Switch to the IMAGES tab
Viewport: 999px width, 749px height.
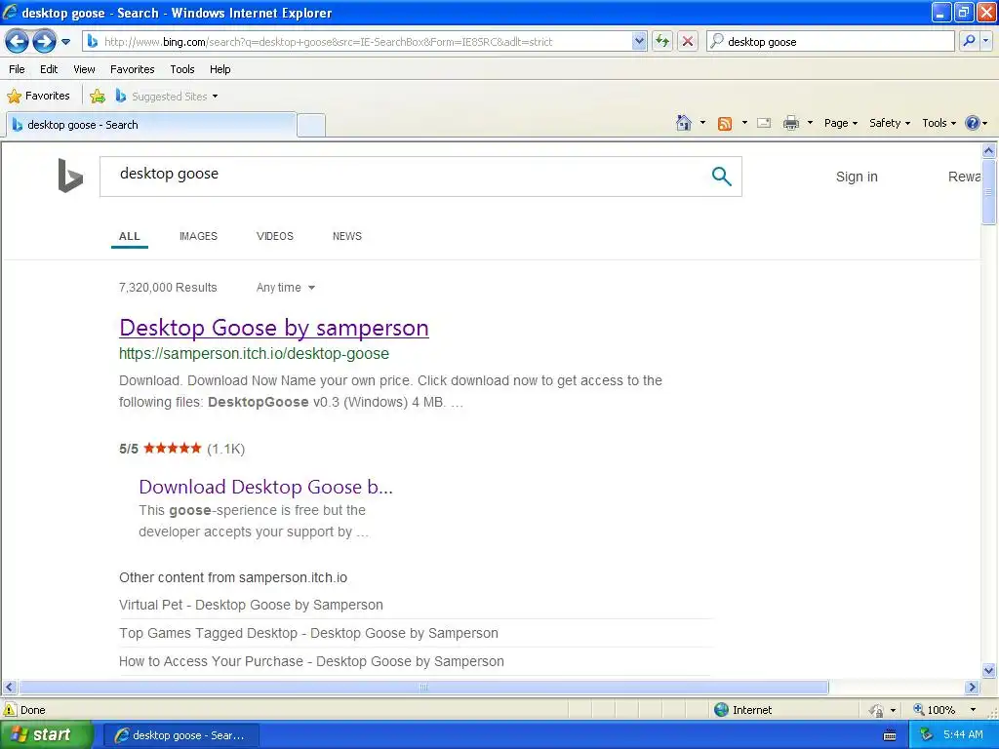point(198,236)
